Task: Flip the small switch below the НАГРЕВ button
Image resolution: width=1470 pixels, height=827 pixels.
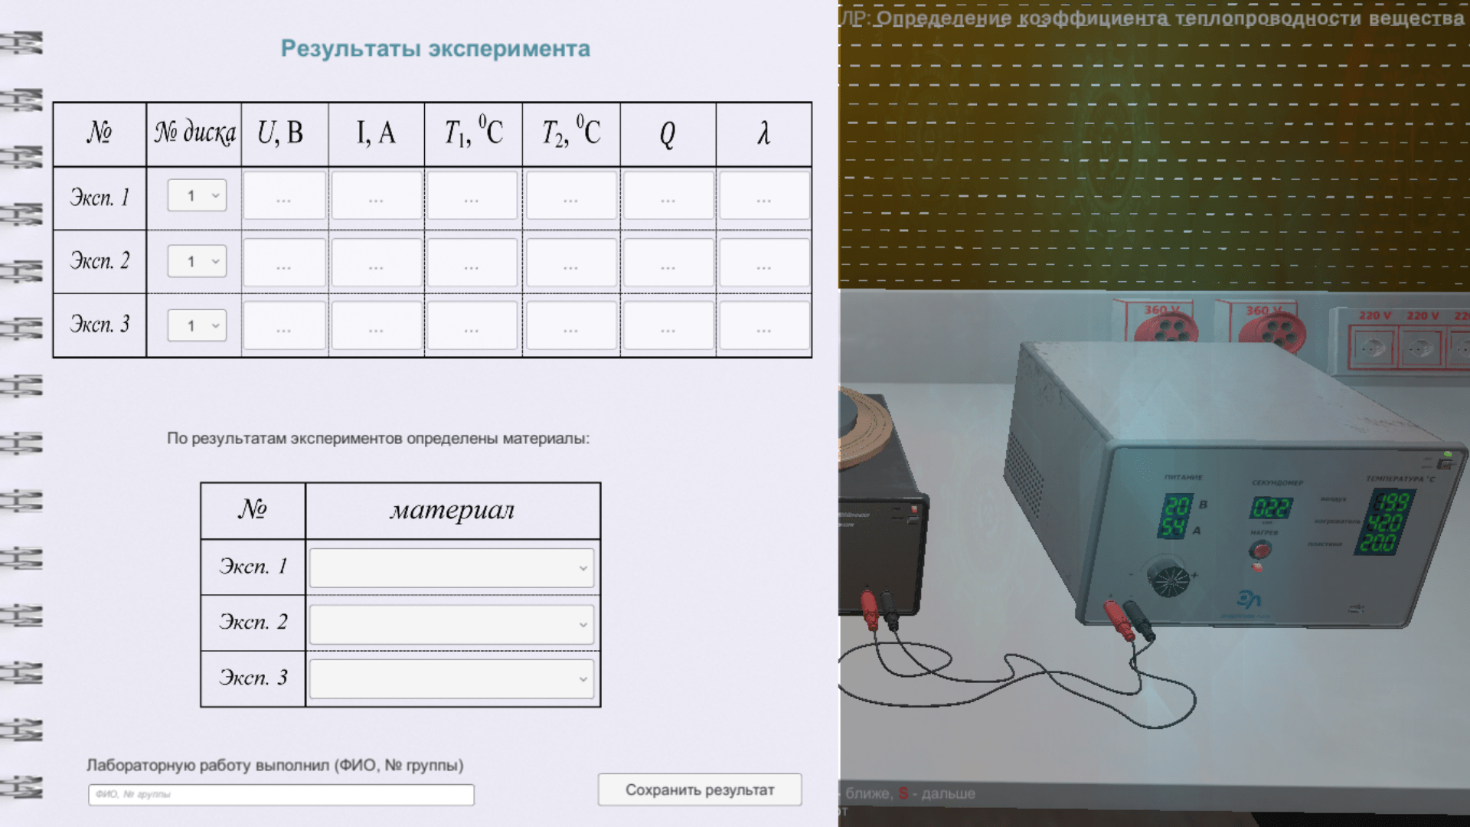Action: tap(1256, 567)
